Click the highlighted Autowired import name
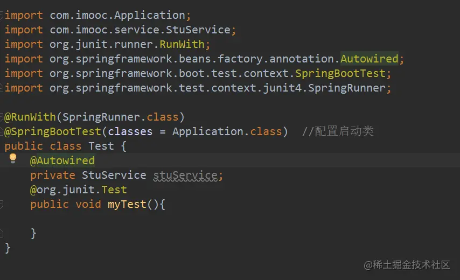Screen dimensions: 460x280 [x=369, y=59]
